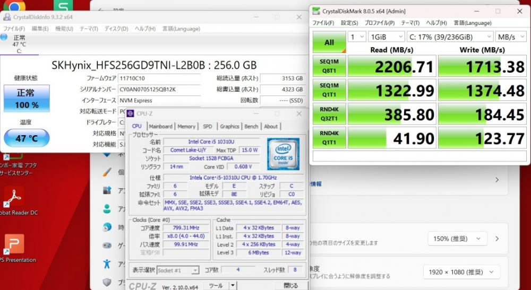This screenshot has height=290, width=531.
Task: Click the interface field NVM Express
Action: pos(159,100)
